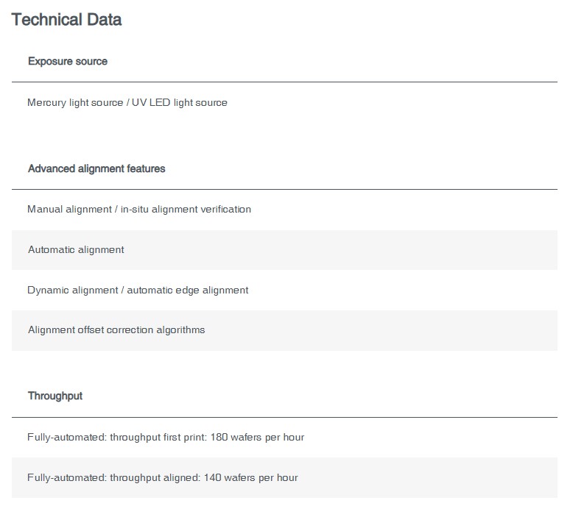Select the UV LED light source text
Image resolution: width=573 pixels, height=506 pixels.
click(x=180, y=102)
